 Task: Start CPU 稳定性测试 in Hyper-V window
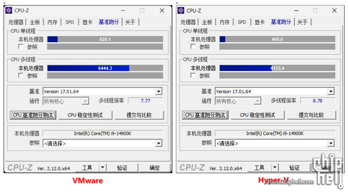coord(257,115)
